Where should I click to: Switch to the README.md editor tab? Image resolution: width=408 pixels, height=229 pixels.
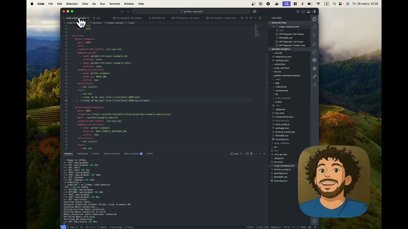point(158,18)
